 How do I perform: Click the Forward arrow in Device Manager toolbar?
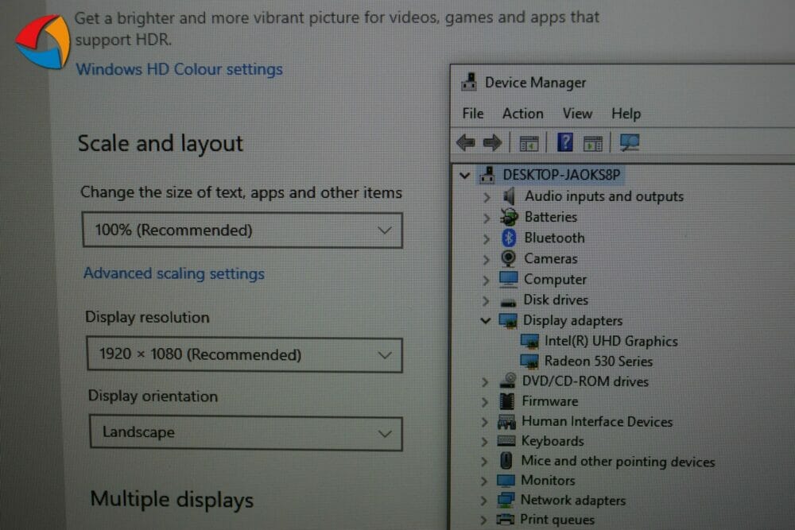(492, 143)
